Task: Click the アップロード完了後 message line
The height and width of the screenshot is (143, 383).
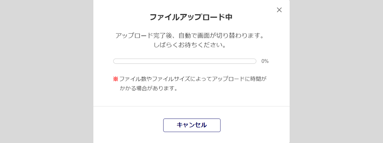Action: click(190, 35)
